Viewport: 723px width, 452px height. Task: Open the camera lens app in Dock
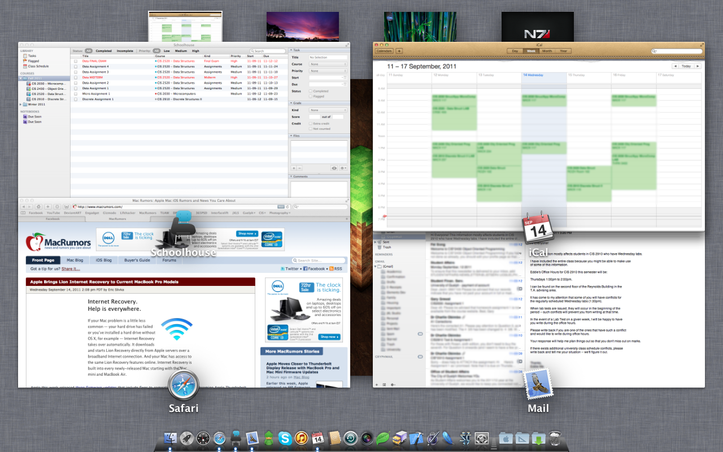pos(367,438)
